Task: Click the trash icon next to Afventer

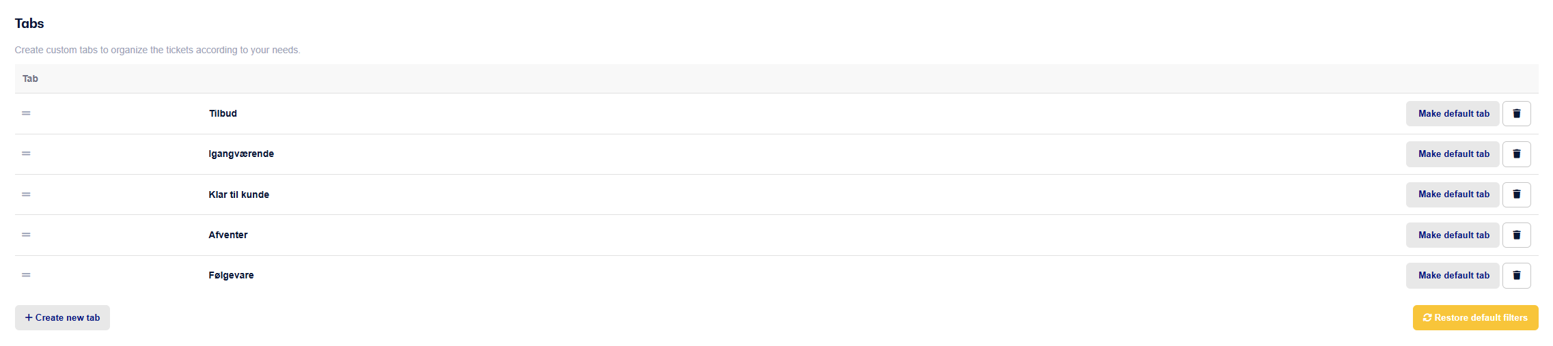Action: [1516, 235]
